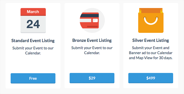Click the March 24 calendar icon
This screenshot has height=94, width=184.
pyautogui.click(x=33, y=21)
